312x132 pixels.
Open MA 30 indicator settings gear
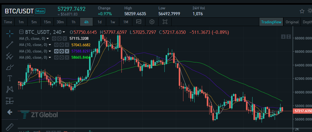(x=62, y=51)
